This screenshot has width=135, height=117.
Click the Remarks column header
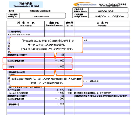coord(102,24)
